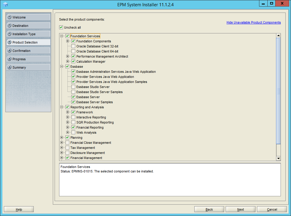Screen dimensions: 291x216
Task: Select the Product Selection step
Action: click(x=28, y=42)
